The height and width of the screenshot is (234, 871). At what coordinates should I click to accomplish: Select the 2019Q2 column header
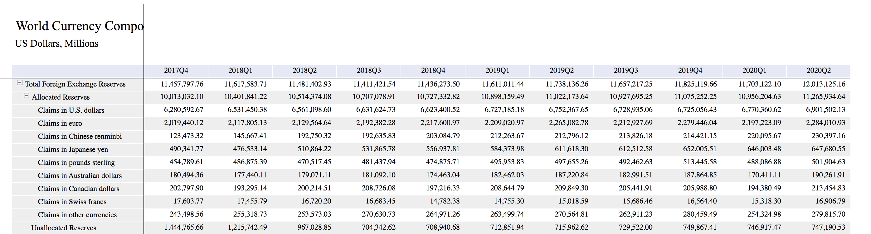pos(561,71)
